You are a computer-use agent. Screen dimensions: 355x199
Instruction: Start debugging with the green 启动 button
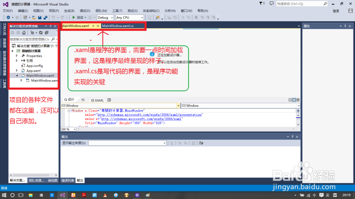tap(78, 17)
